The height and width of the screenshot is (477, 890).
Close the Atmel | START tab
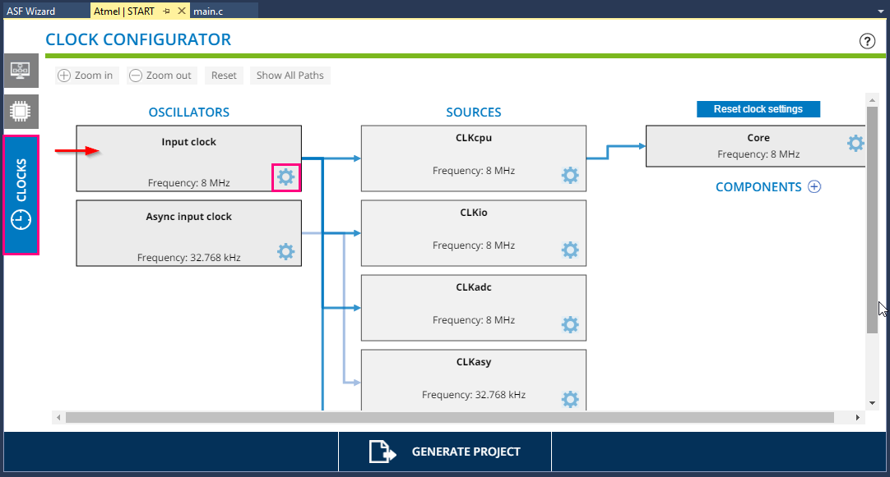pos(182,11)
